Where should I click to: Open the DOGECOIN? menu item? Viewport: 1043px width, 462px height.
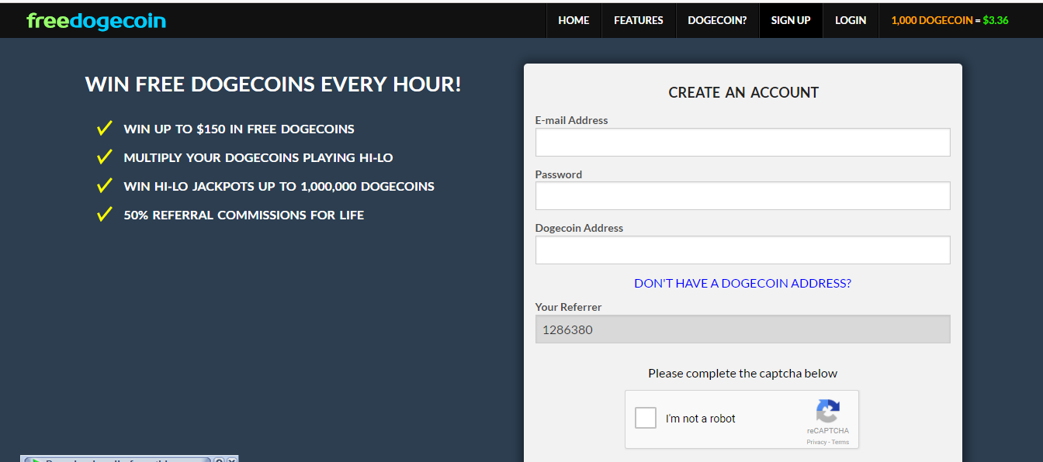tap(717, 20)
